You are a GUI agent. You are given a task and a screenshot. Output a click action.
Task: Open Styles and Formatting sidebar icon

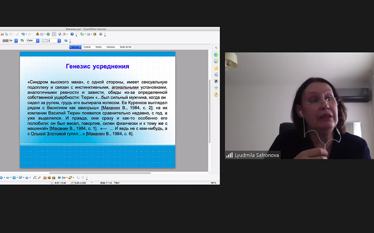[216, 81]
